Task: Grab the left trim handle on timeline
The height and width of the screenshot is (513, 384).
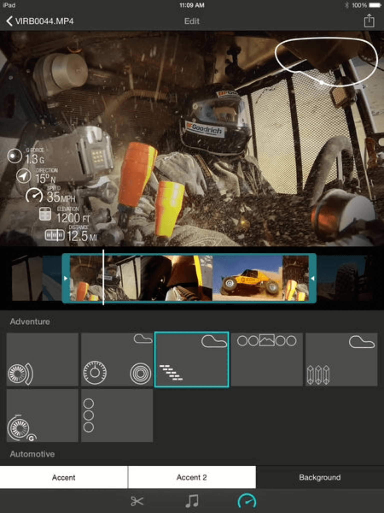Action: [x=66, y=278]
